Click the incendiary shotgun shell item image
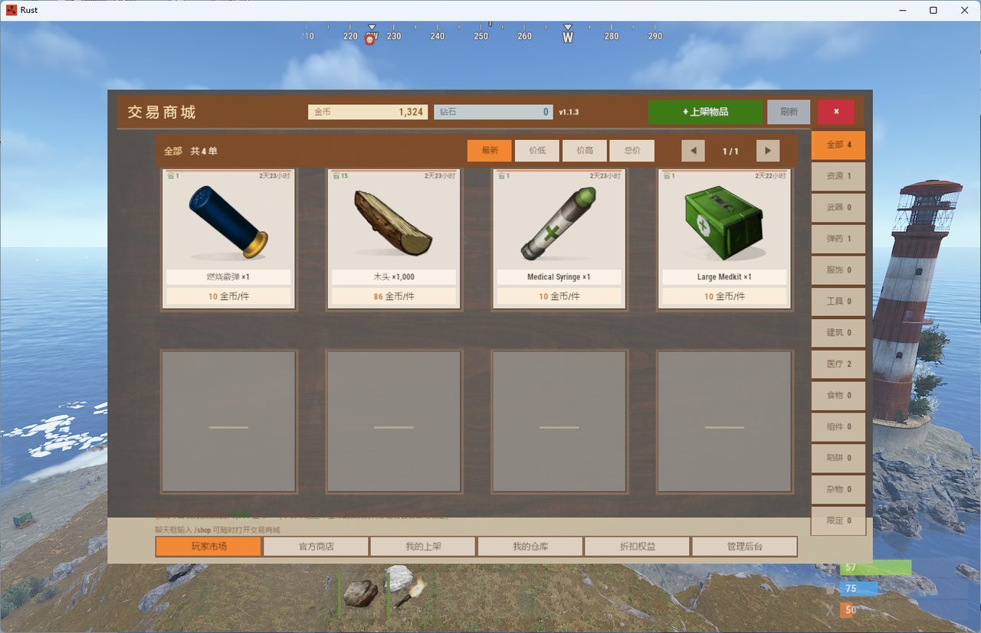The image size is (981, 633). click(x=228, y=223)
